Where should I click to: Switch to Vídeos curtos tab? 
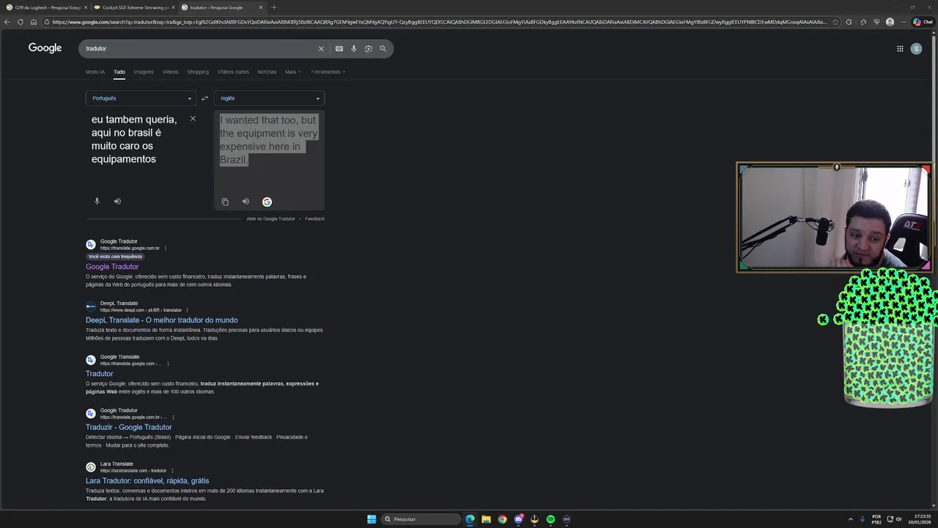click(233, 72)
